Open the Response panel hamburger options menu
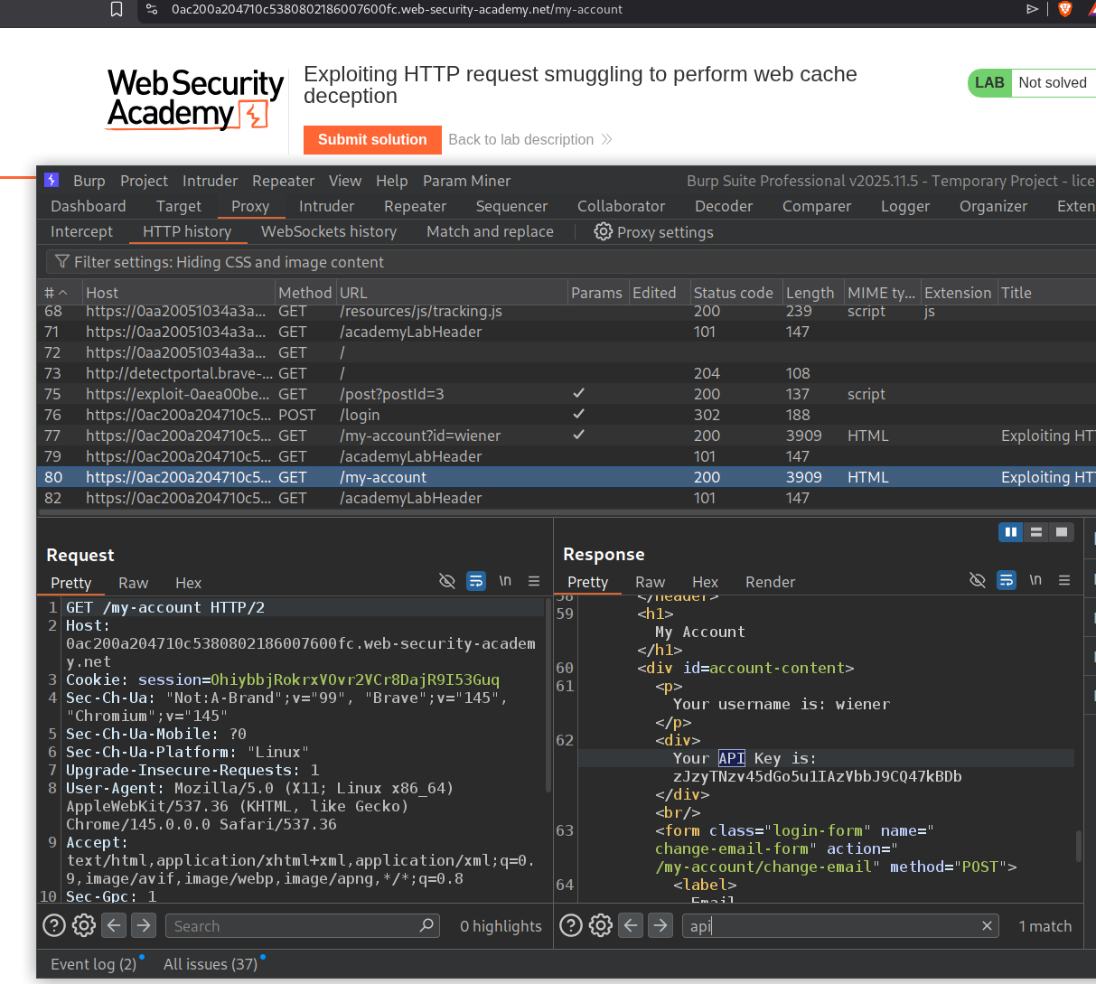1096x984 pixels. [1064, 580]
